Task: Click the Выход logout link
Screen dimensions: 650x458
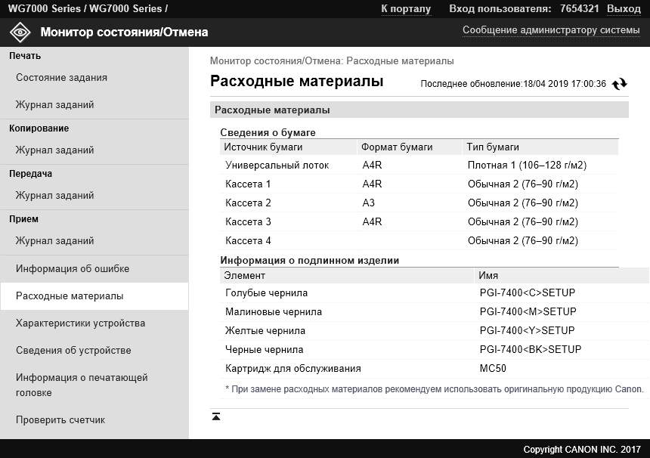Action: (624, 9)
